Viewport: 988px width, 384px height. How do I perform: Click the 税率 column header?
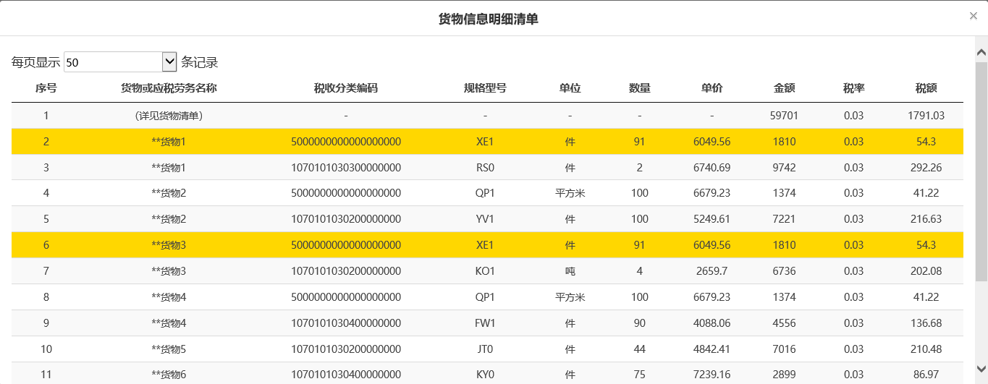[x=854, y=88]
